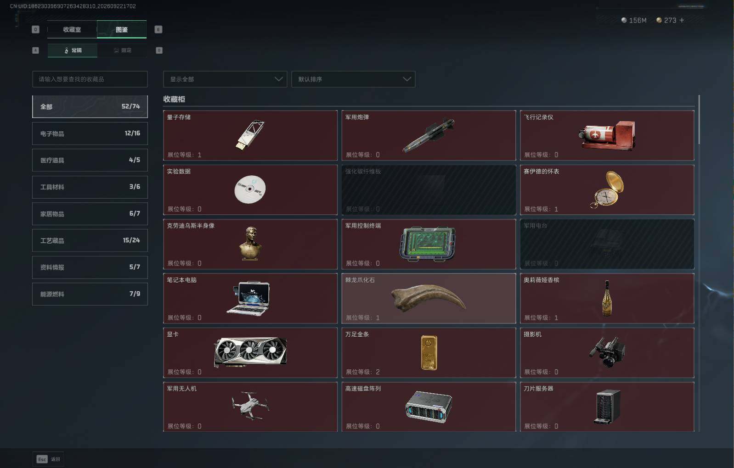Image resolution: width=734 pixels, height=468 pixels.
Task: Click the 摄影机 camera icon
Action: click(x=607, y=352)
